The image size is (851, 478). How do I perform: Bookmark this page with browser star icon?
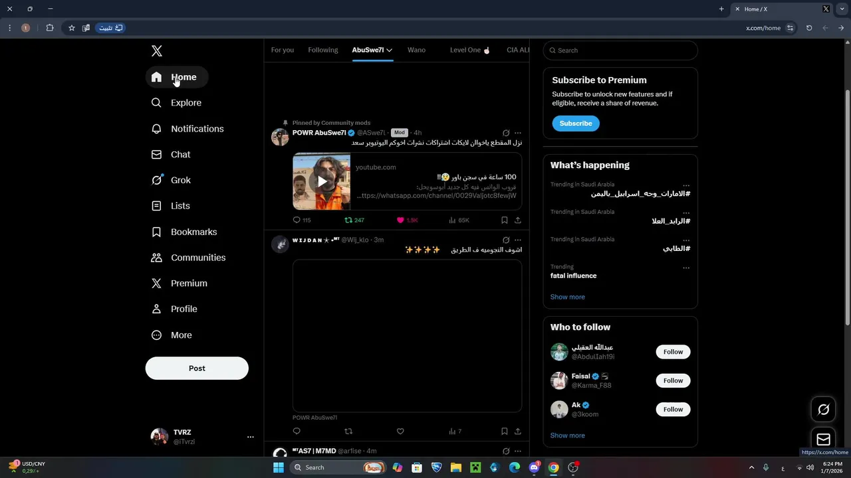(x=72, y=28)
